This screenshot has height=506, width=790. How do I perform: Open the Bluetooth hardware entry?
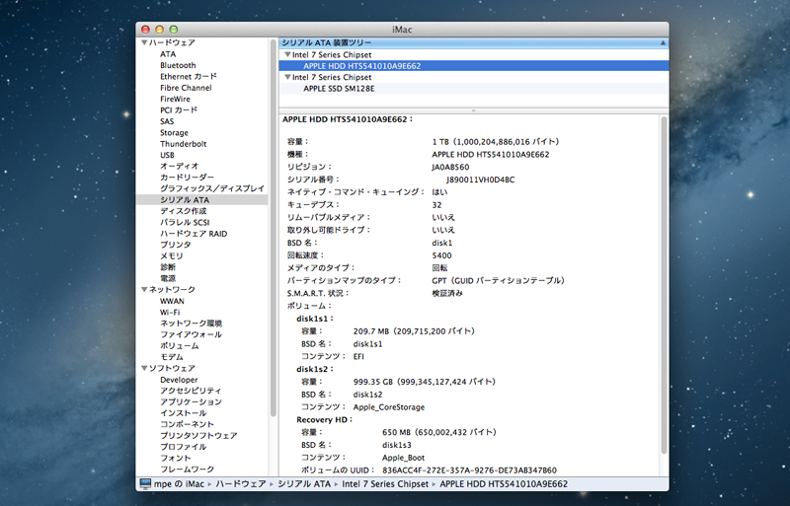178,66
